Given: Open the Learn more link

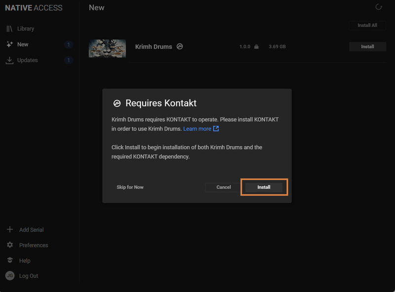Looking at the screenshot, I should pos(197,129).
